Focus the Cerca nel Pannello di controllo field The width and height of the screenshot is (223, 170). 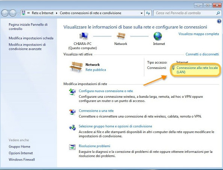pyautogui.click(x=185, y=13)
